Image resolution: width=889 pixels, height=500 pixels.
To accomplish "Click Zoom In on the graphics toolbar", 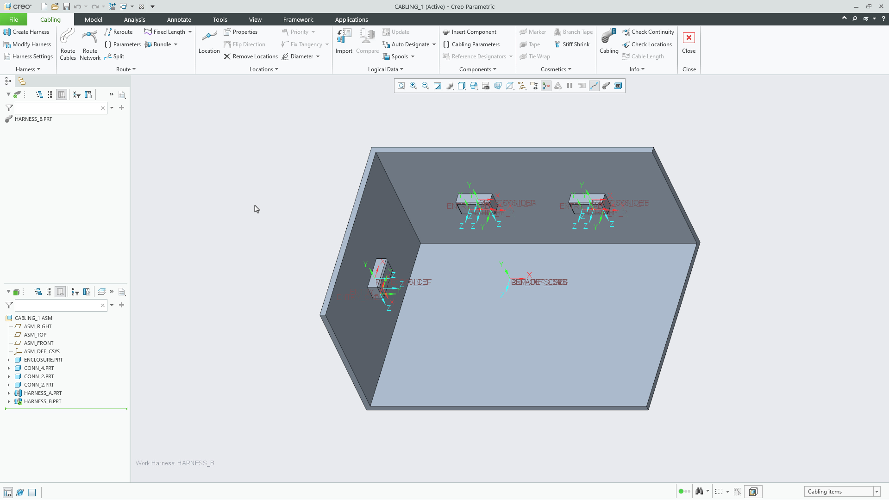I will 413,86.
